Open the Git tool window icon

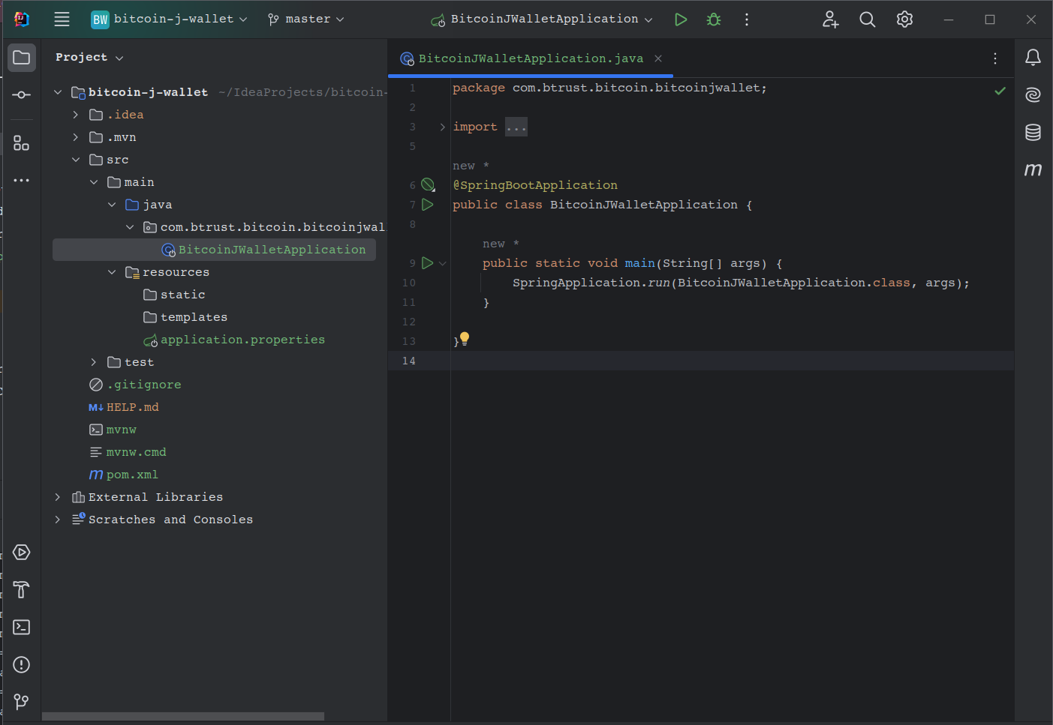coord(21,702)
